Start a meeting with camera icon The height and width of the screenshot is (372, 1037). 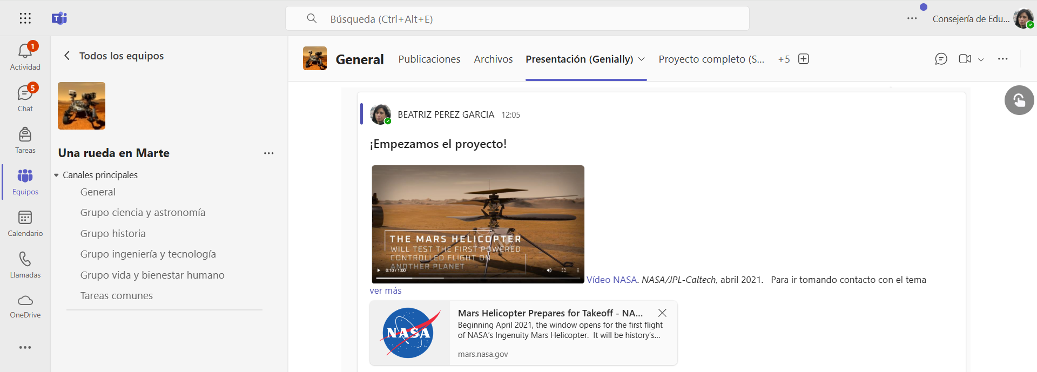(x=965, y=59)
